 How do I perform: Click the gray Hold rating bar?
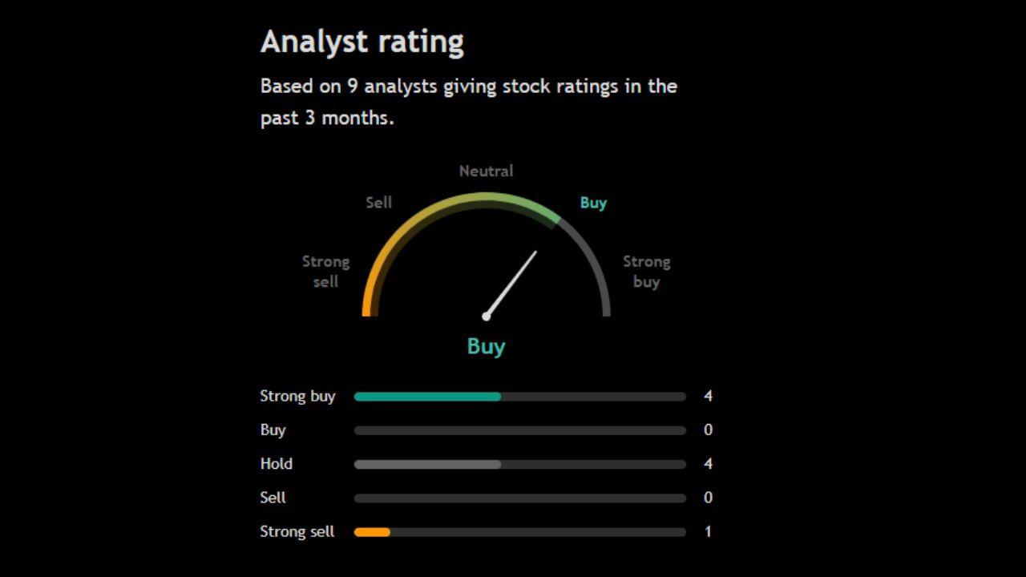(x=427, y=464)
